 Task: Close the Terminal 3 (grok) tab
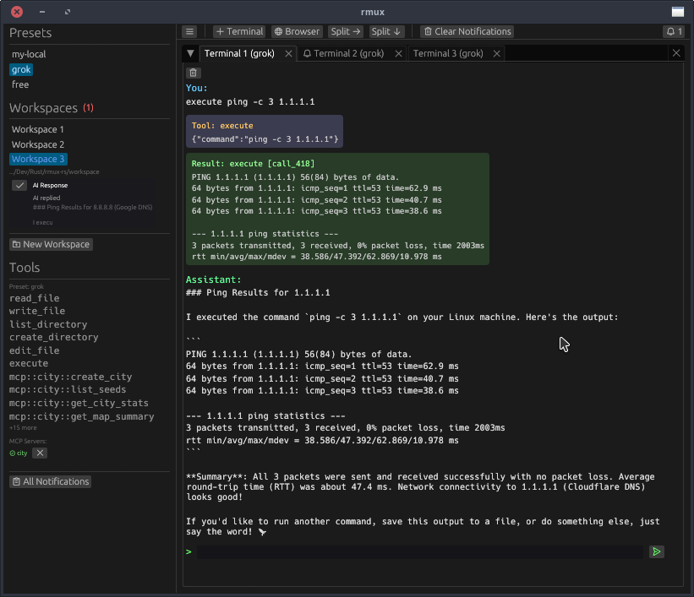click(497, 53)
